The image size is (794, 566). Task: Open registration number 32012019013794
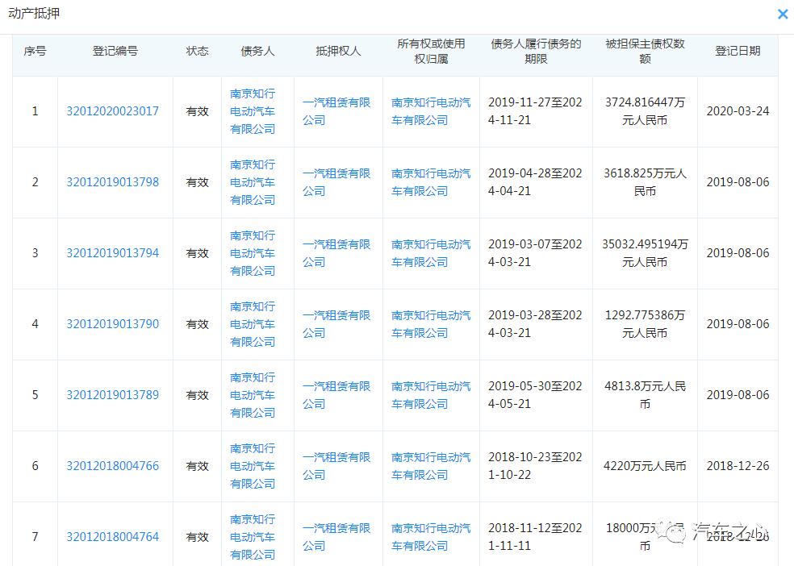point(112,253)
